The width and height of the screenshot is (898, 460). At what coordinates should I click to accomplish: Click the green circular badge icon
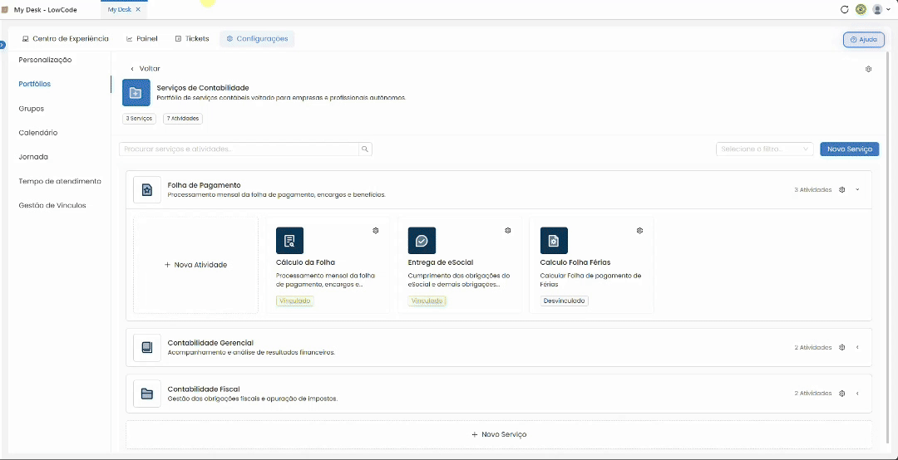pyautogui.click(x=861, y=9)
